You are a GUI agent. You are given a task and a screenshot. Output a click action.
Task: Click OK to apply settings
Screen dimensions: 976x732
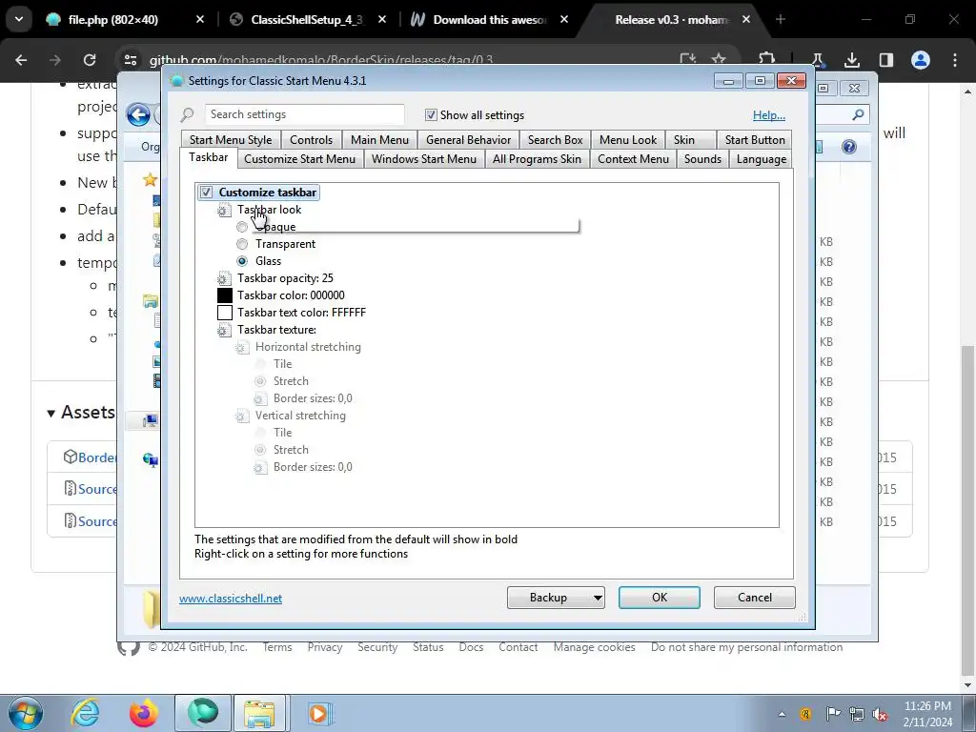point(660,598)
